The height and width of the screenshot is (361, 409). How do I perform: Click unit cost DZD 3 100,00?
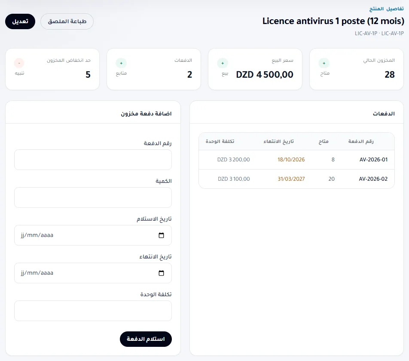coord(234,179)
